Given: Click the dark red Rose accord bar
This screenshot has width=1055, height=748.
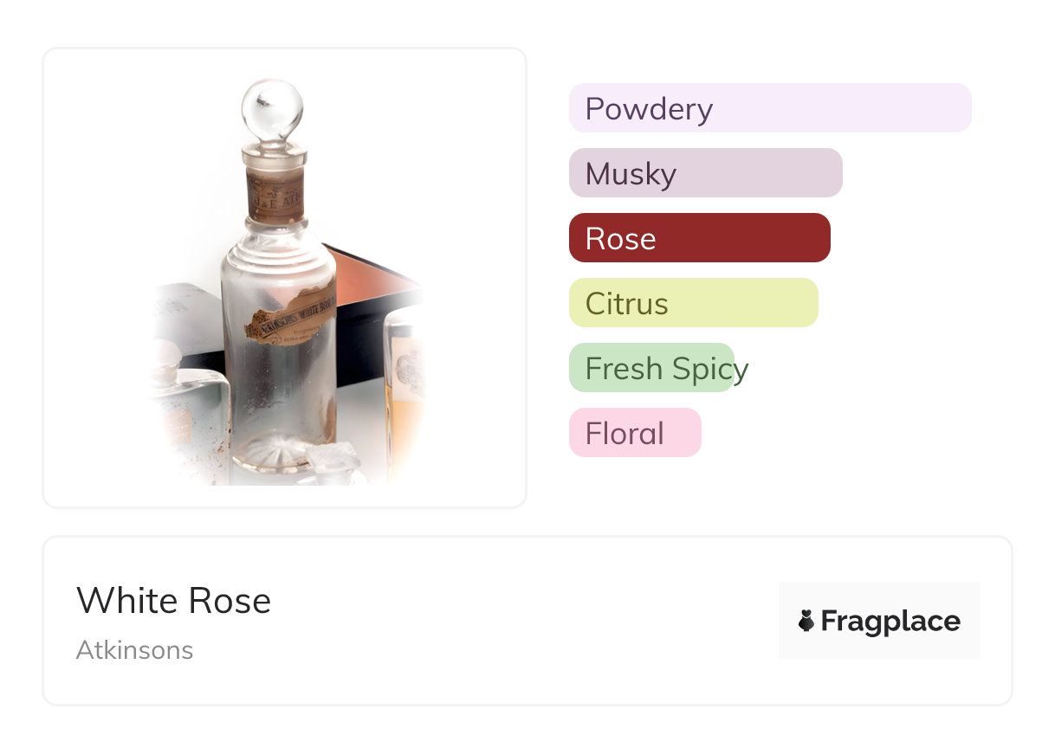Looking at the screenshot, I should coord(699,238).
